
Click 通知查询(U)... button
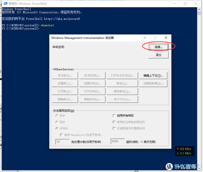122,91
